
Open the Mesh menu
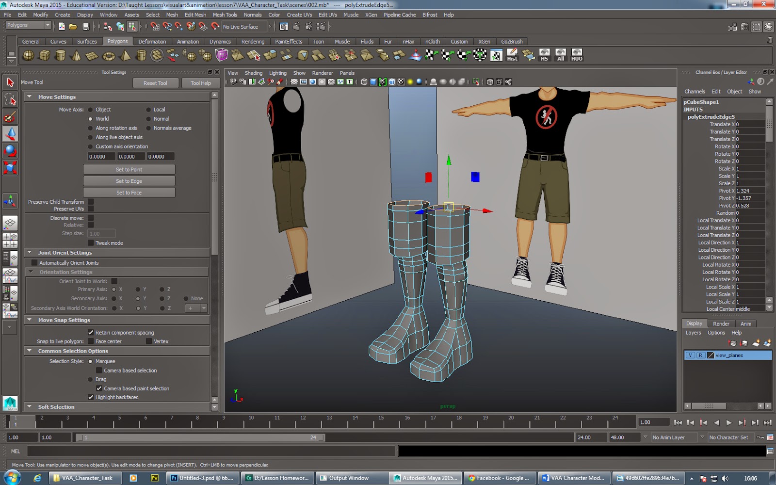(x=172, y=15)
